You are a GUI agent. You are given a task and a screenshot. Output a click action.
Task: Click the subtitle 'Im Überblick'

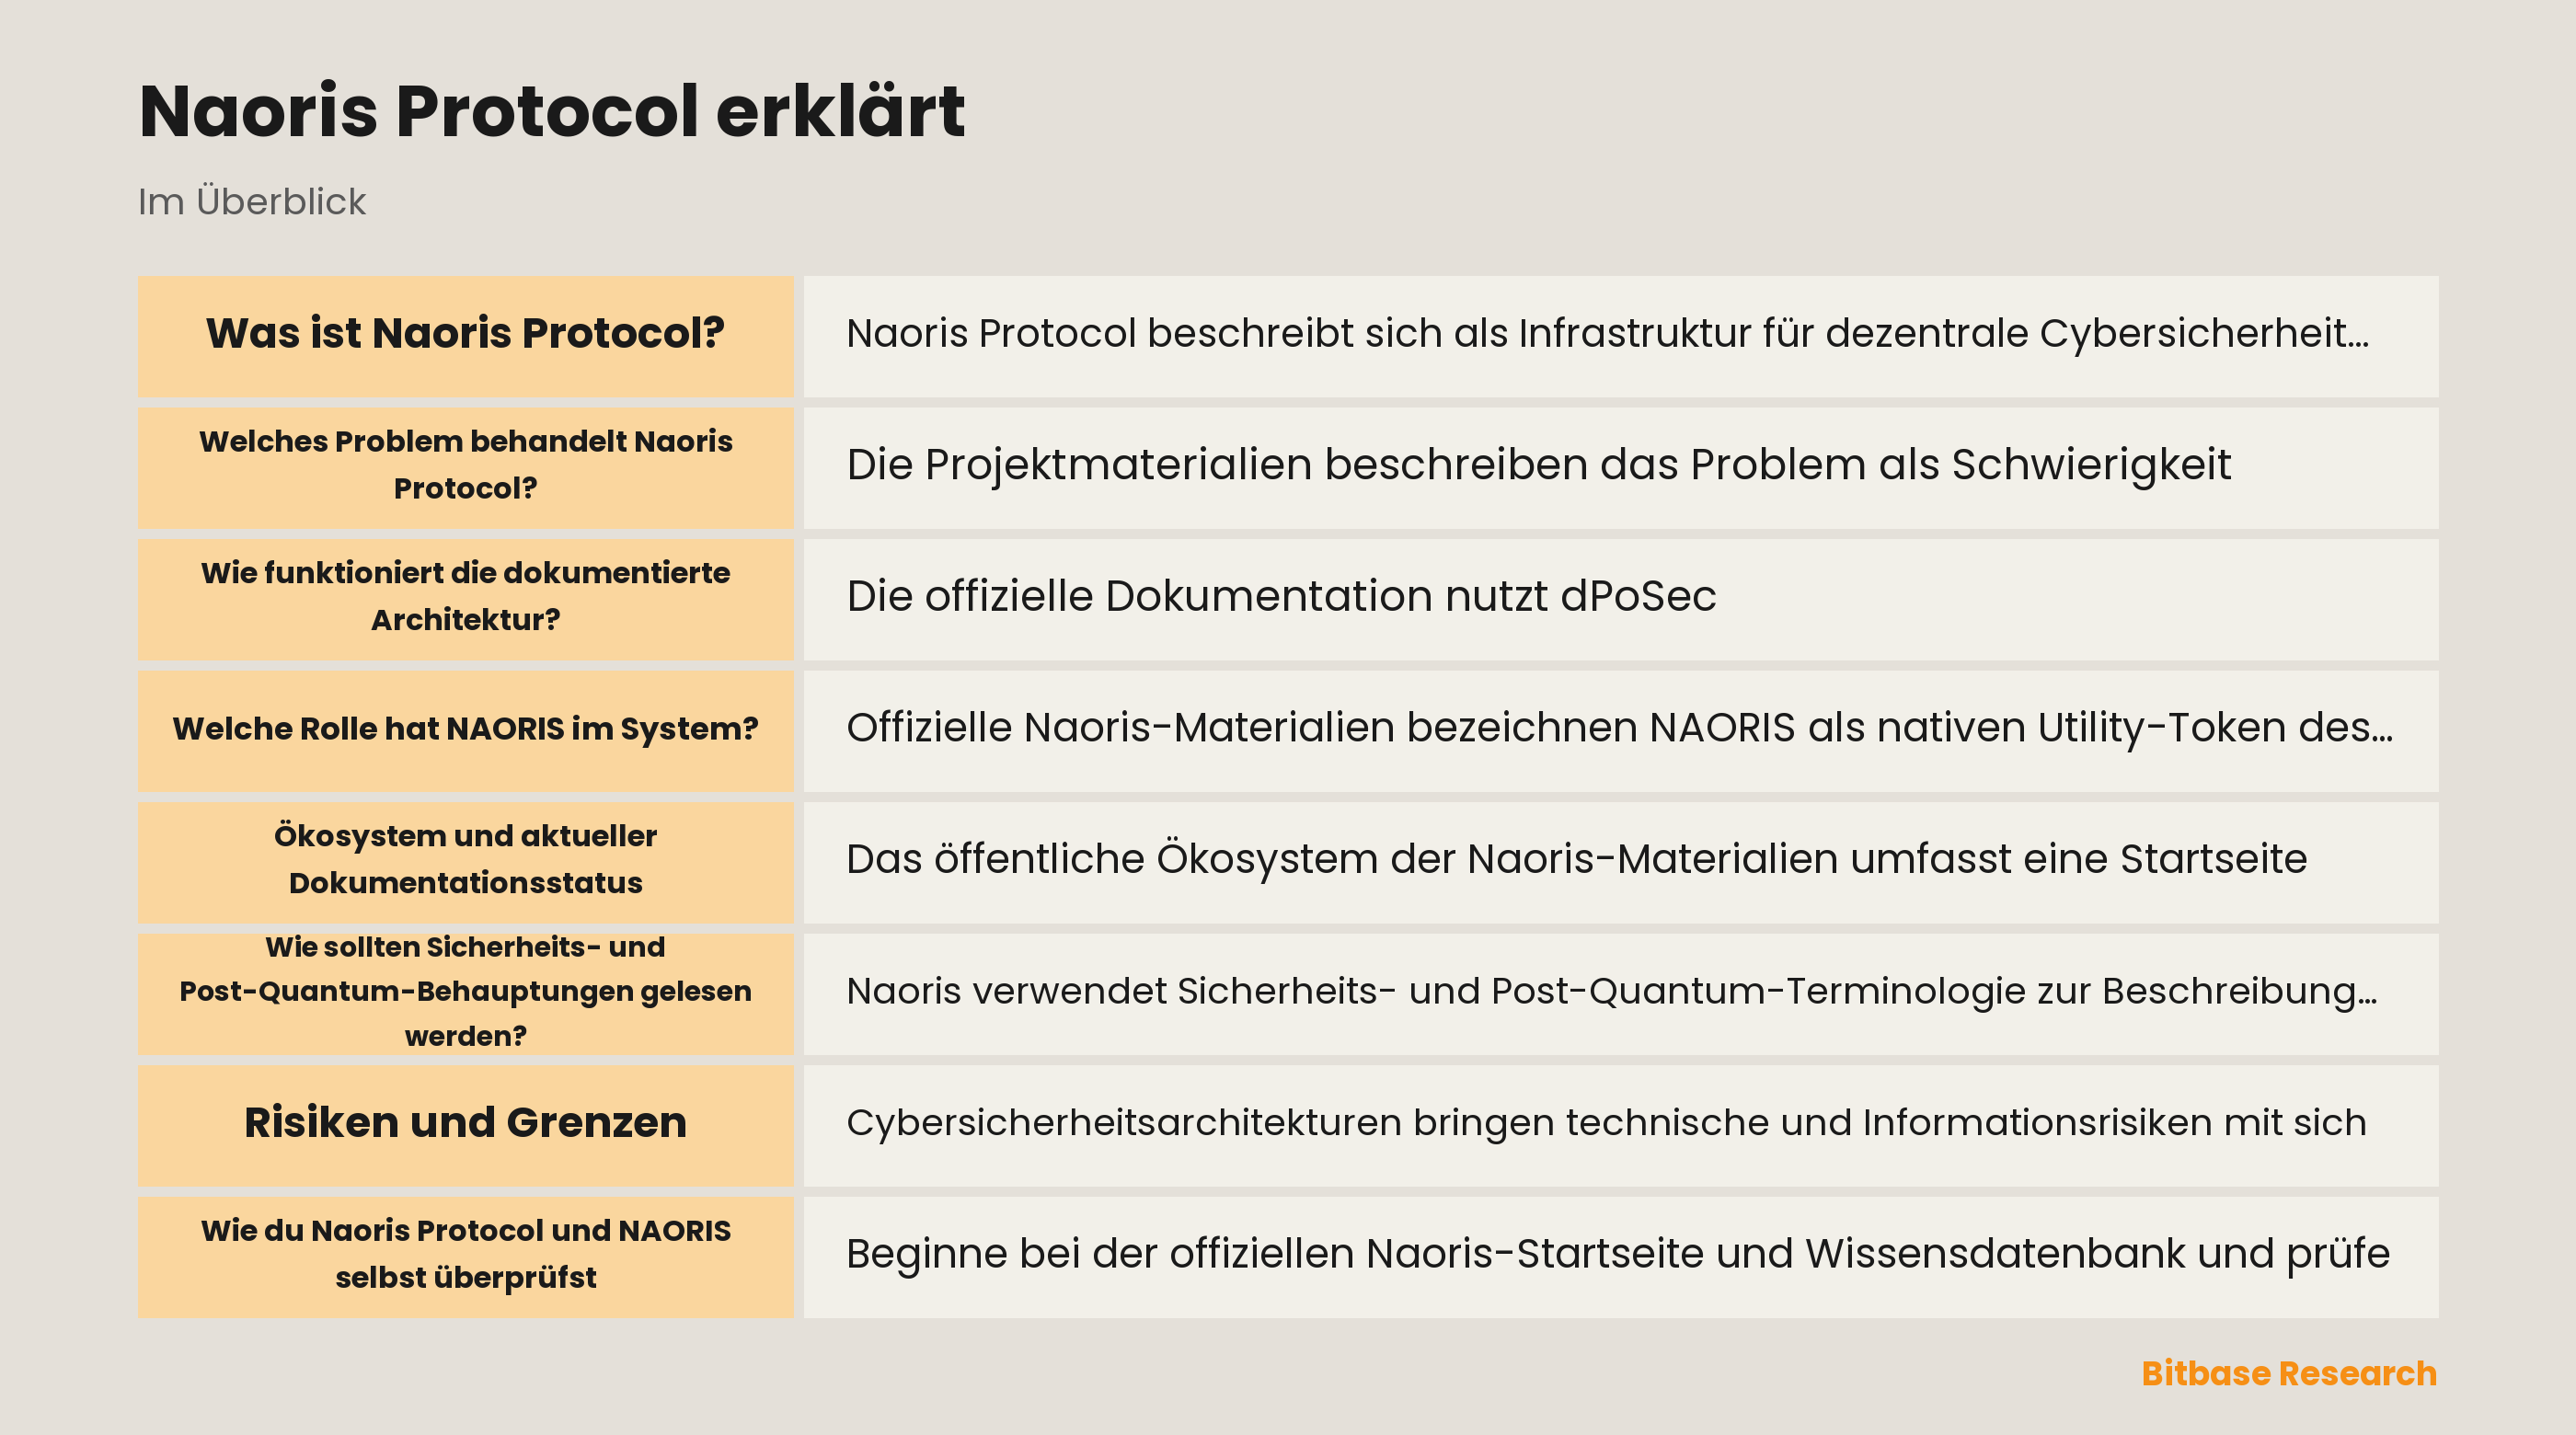coord(252,202)
